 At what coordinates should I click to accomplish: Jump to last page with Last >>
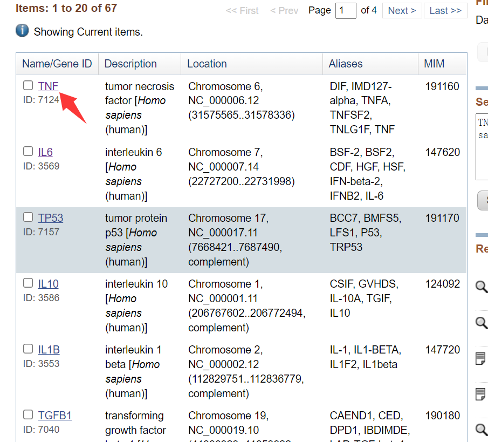(445, 11)
